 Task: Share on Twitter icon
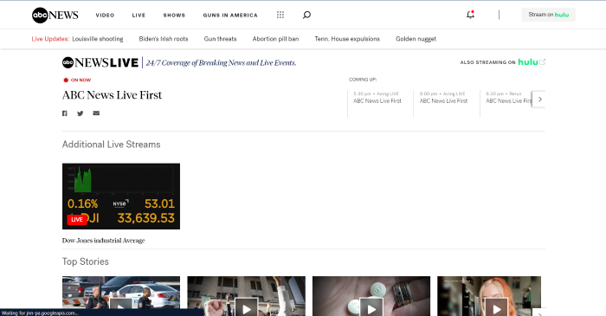click(x=80, y=113)
